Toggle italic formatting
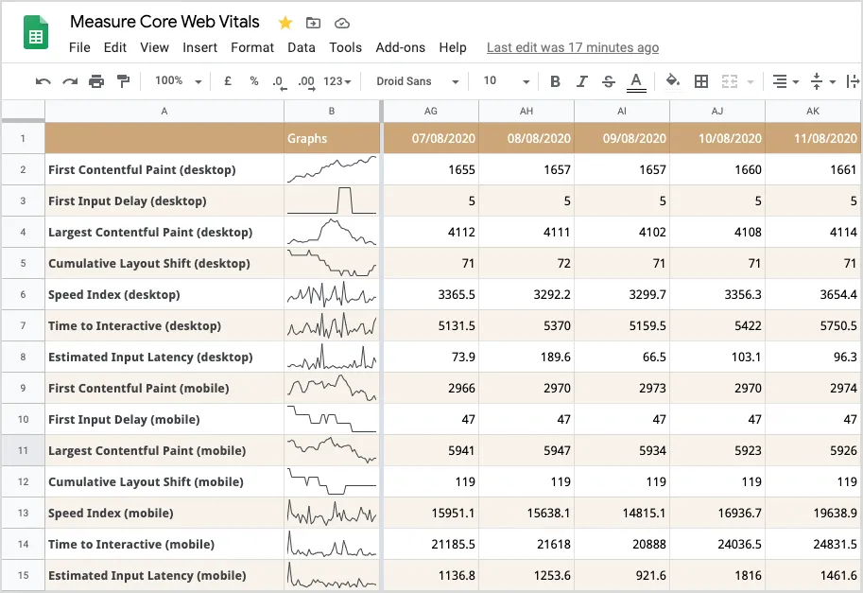Screen dimensions: 863x593 [x=581, y=81]
